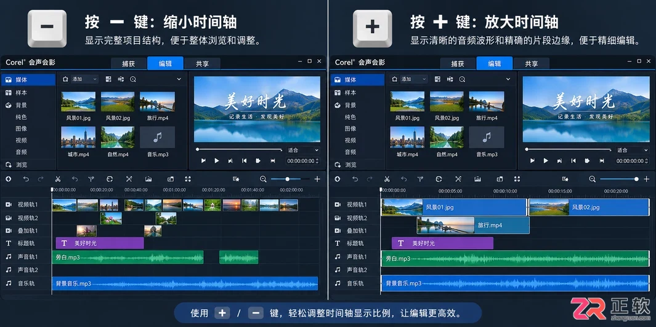This screenshot has height=327, width=656.
Task: Open 共享 tab in right window
Action: 532,63
